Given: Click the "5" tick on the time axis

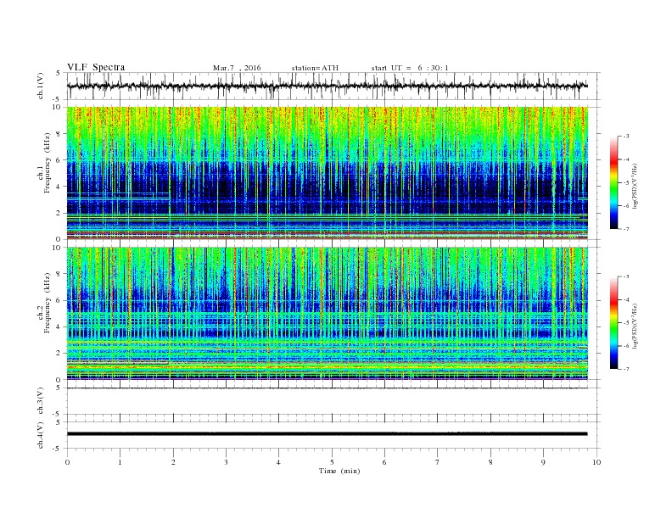Looking at the screenshot, I should [x=332, y=462].
